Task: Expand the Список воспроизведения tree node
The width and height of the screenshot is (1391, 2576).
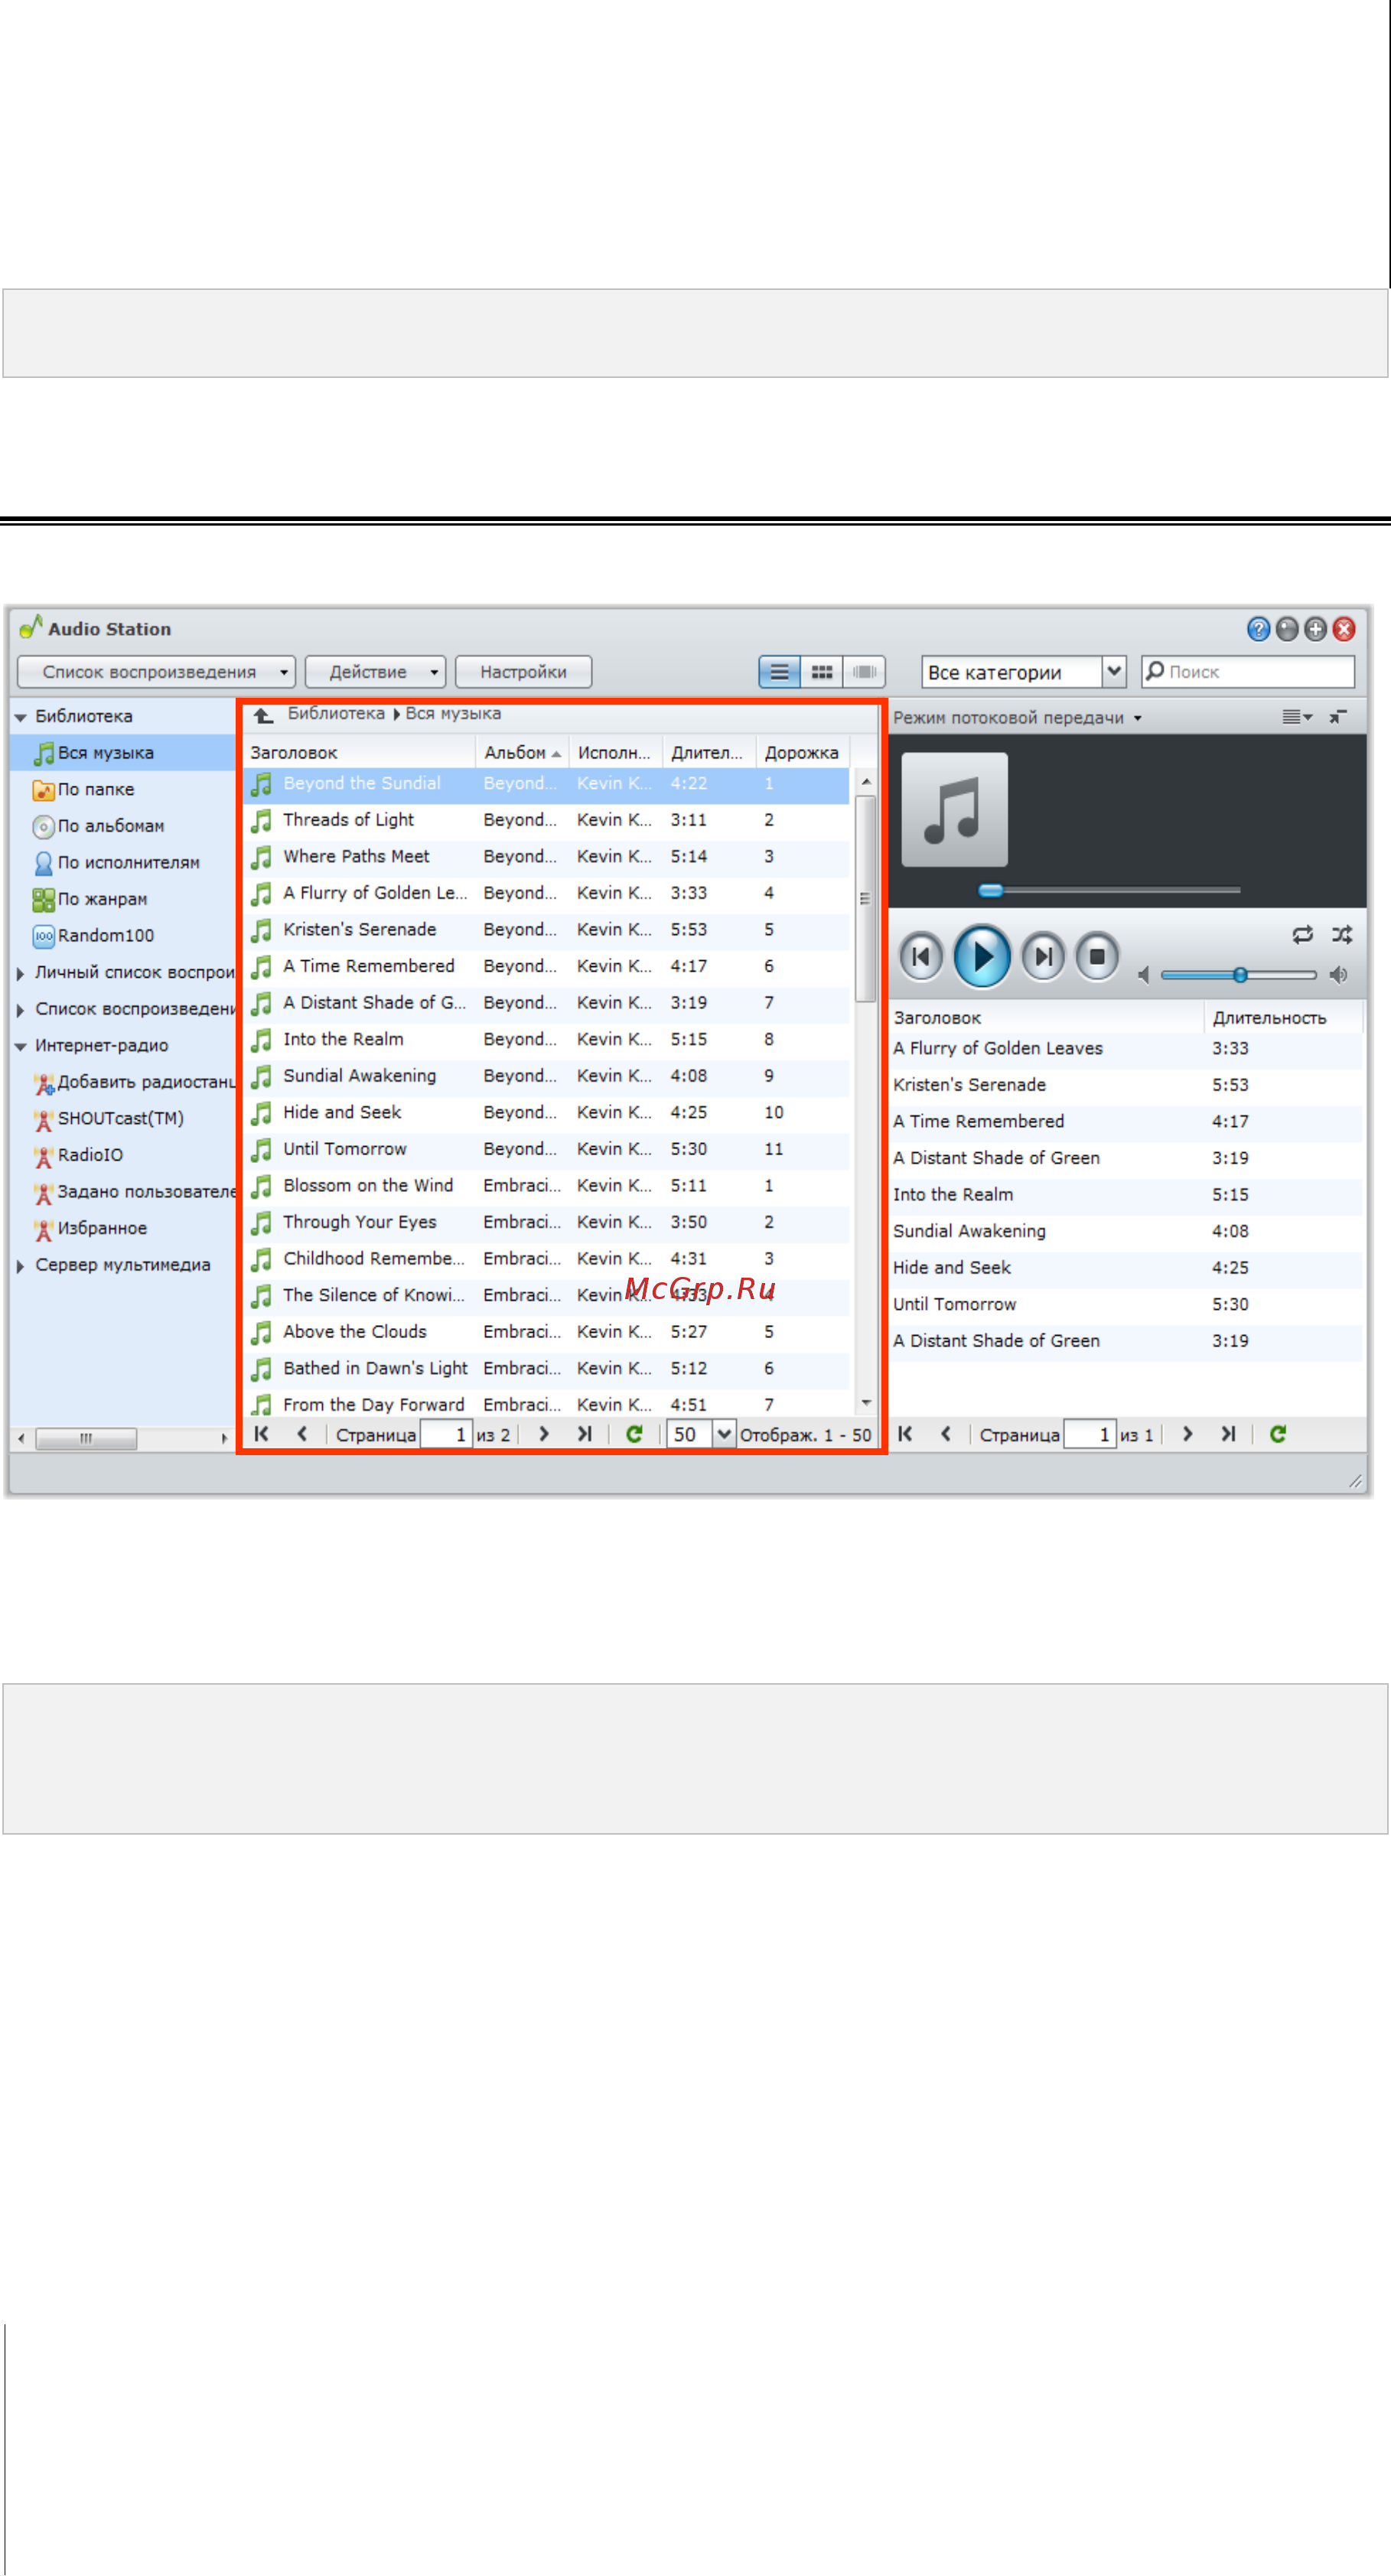Action: pos(20,1010)
